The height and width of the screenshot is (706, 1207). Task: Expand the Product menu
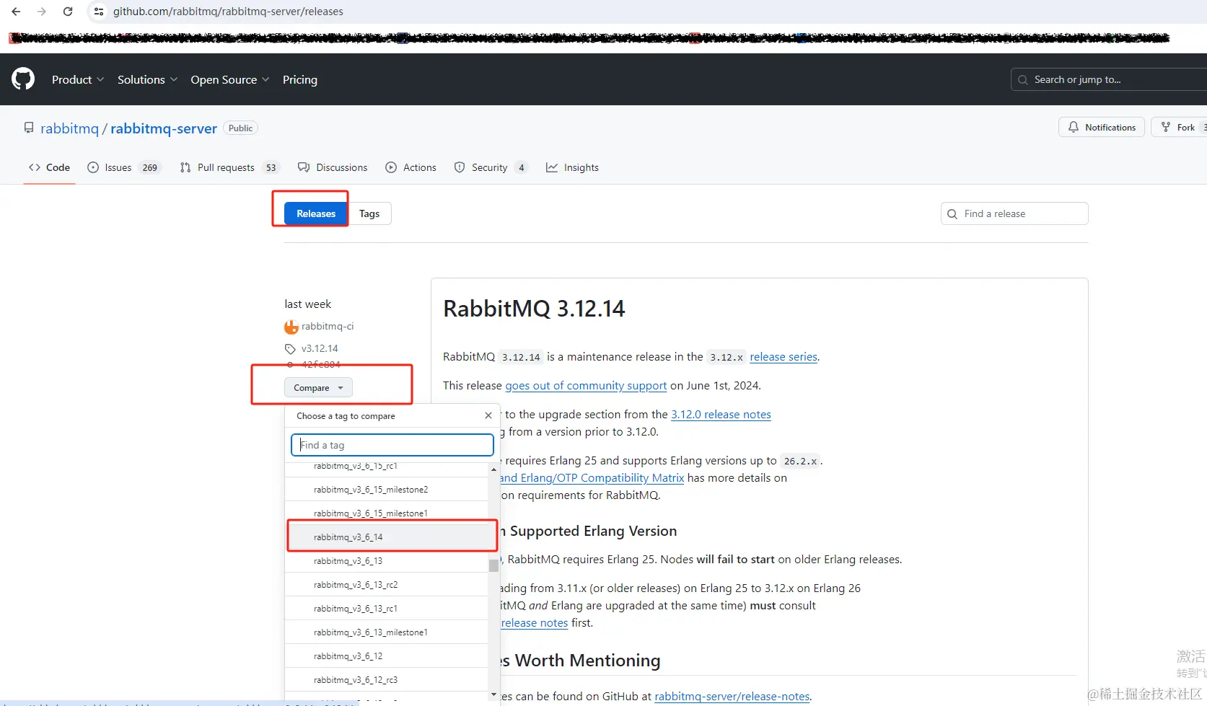pos(78,79)
